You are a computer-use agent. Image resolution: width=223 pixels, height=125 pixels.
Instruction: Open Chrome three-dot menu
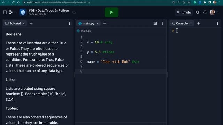[x=220, y=2]
